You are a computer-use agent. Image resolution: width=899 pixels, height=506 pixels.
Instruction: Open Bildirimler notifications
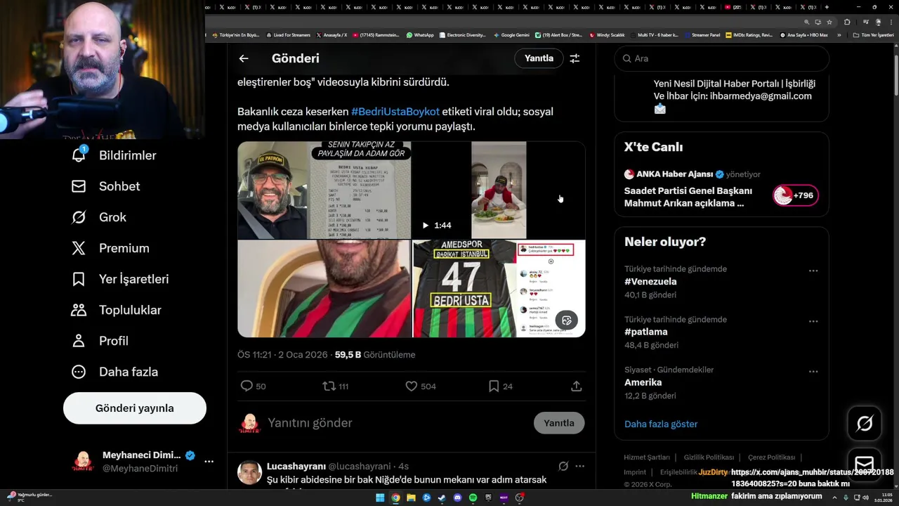tap(114, 155)
